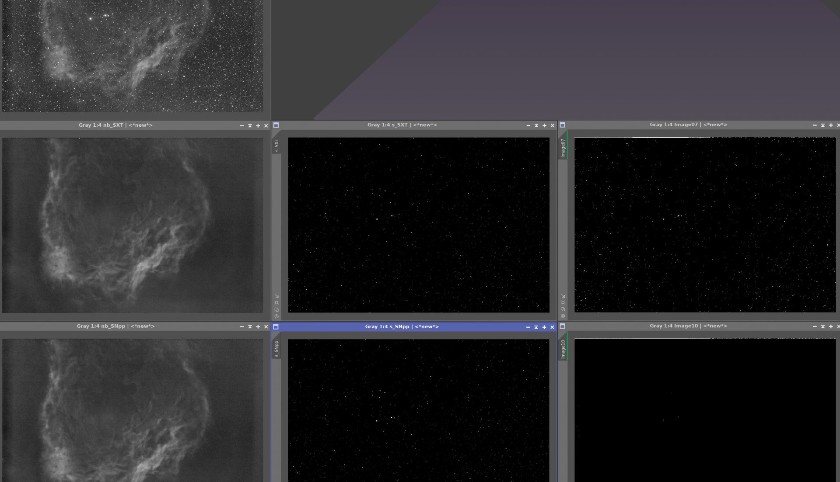This screenshot has height=482, width=840.
Task: Click the 'Gray 1:4 s_SNpp | <*new*>' title
Action: [x=402, y=326]
